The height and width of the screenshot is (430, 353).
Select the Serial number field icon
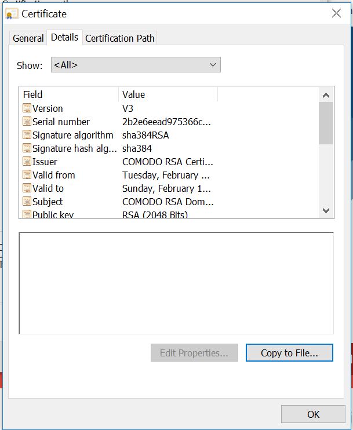point(27,122)
